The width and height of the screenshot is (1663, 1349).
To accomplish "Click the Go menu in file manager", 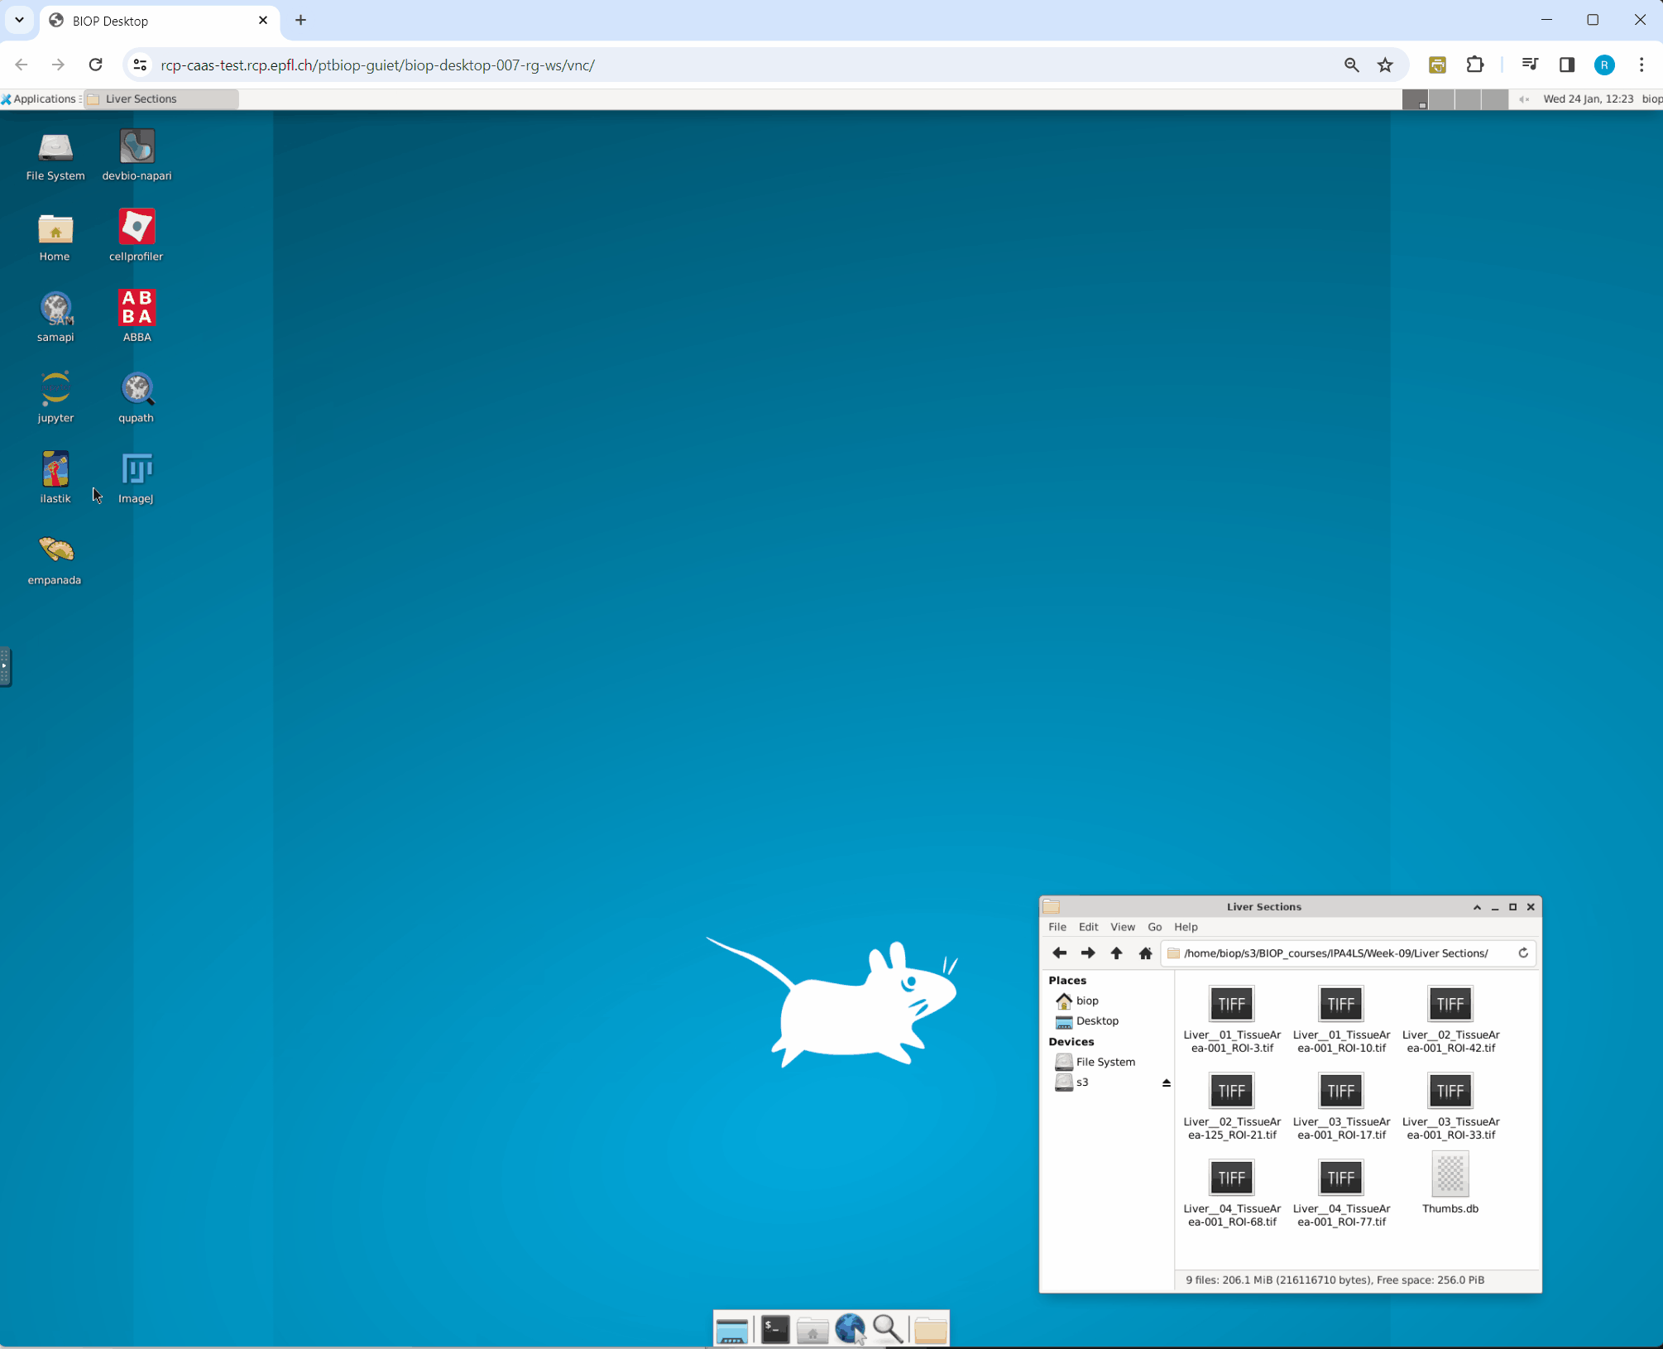I will click(x=1154, y=926).
